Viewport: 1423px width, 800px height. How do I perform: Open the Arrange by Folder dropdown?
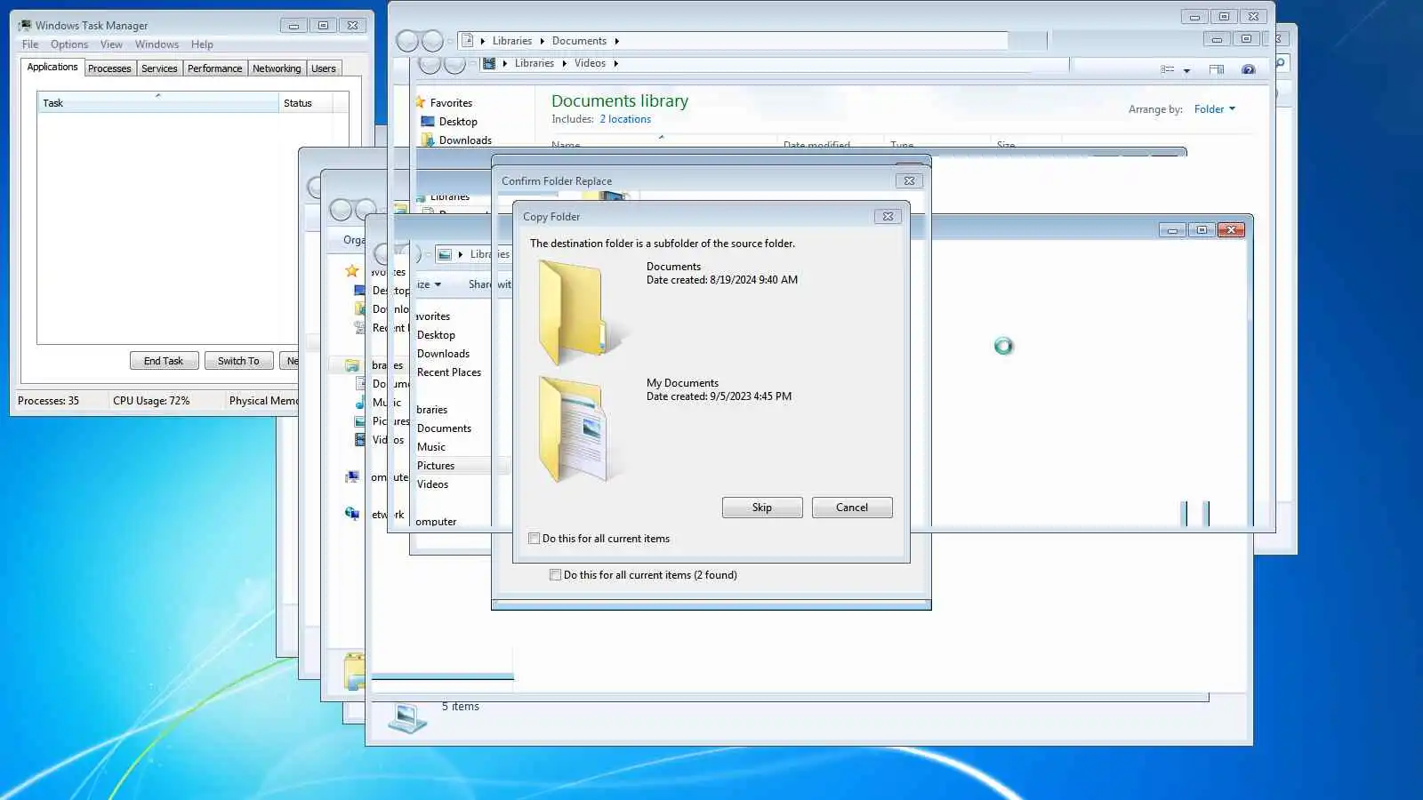[x=1214, y=109]
